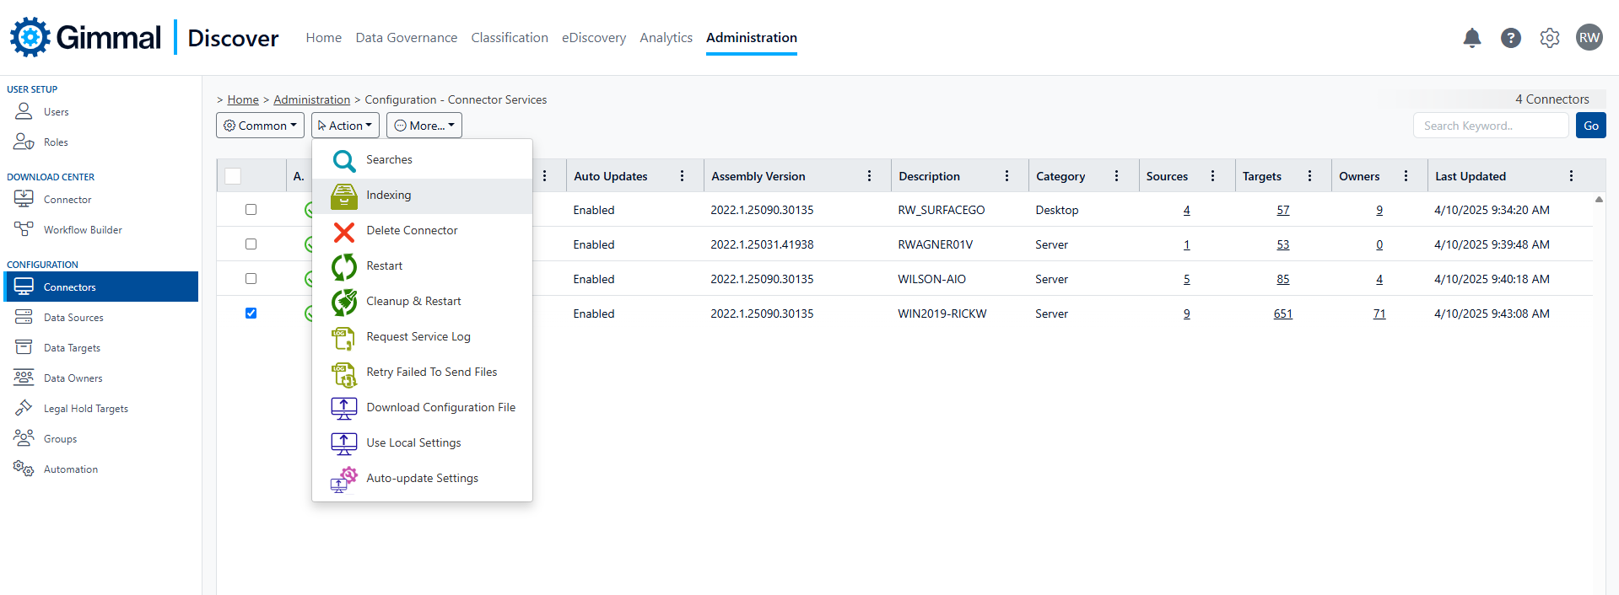The width and height of the screenshot is (1619, 595).
Task: Focus the Search Keyword input field
Action: 1490,126
